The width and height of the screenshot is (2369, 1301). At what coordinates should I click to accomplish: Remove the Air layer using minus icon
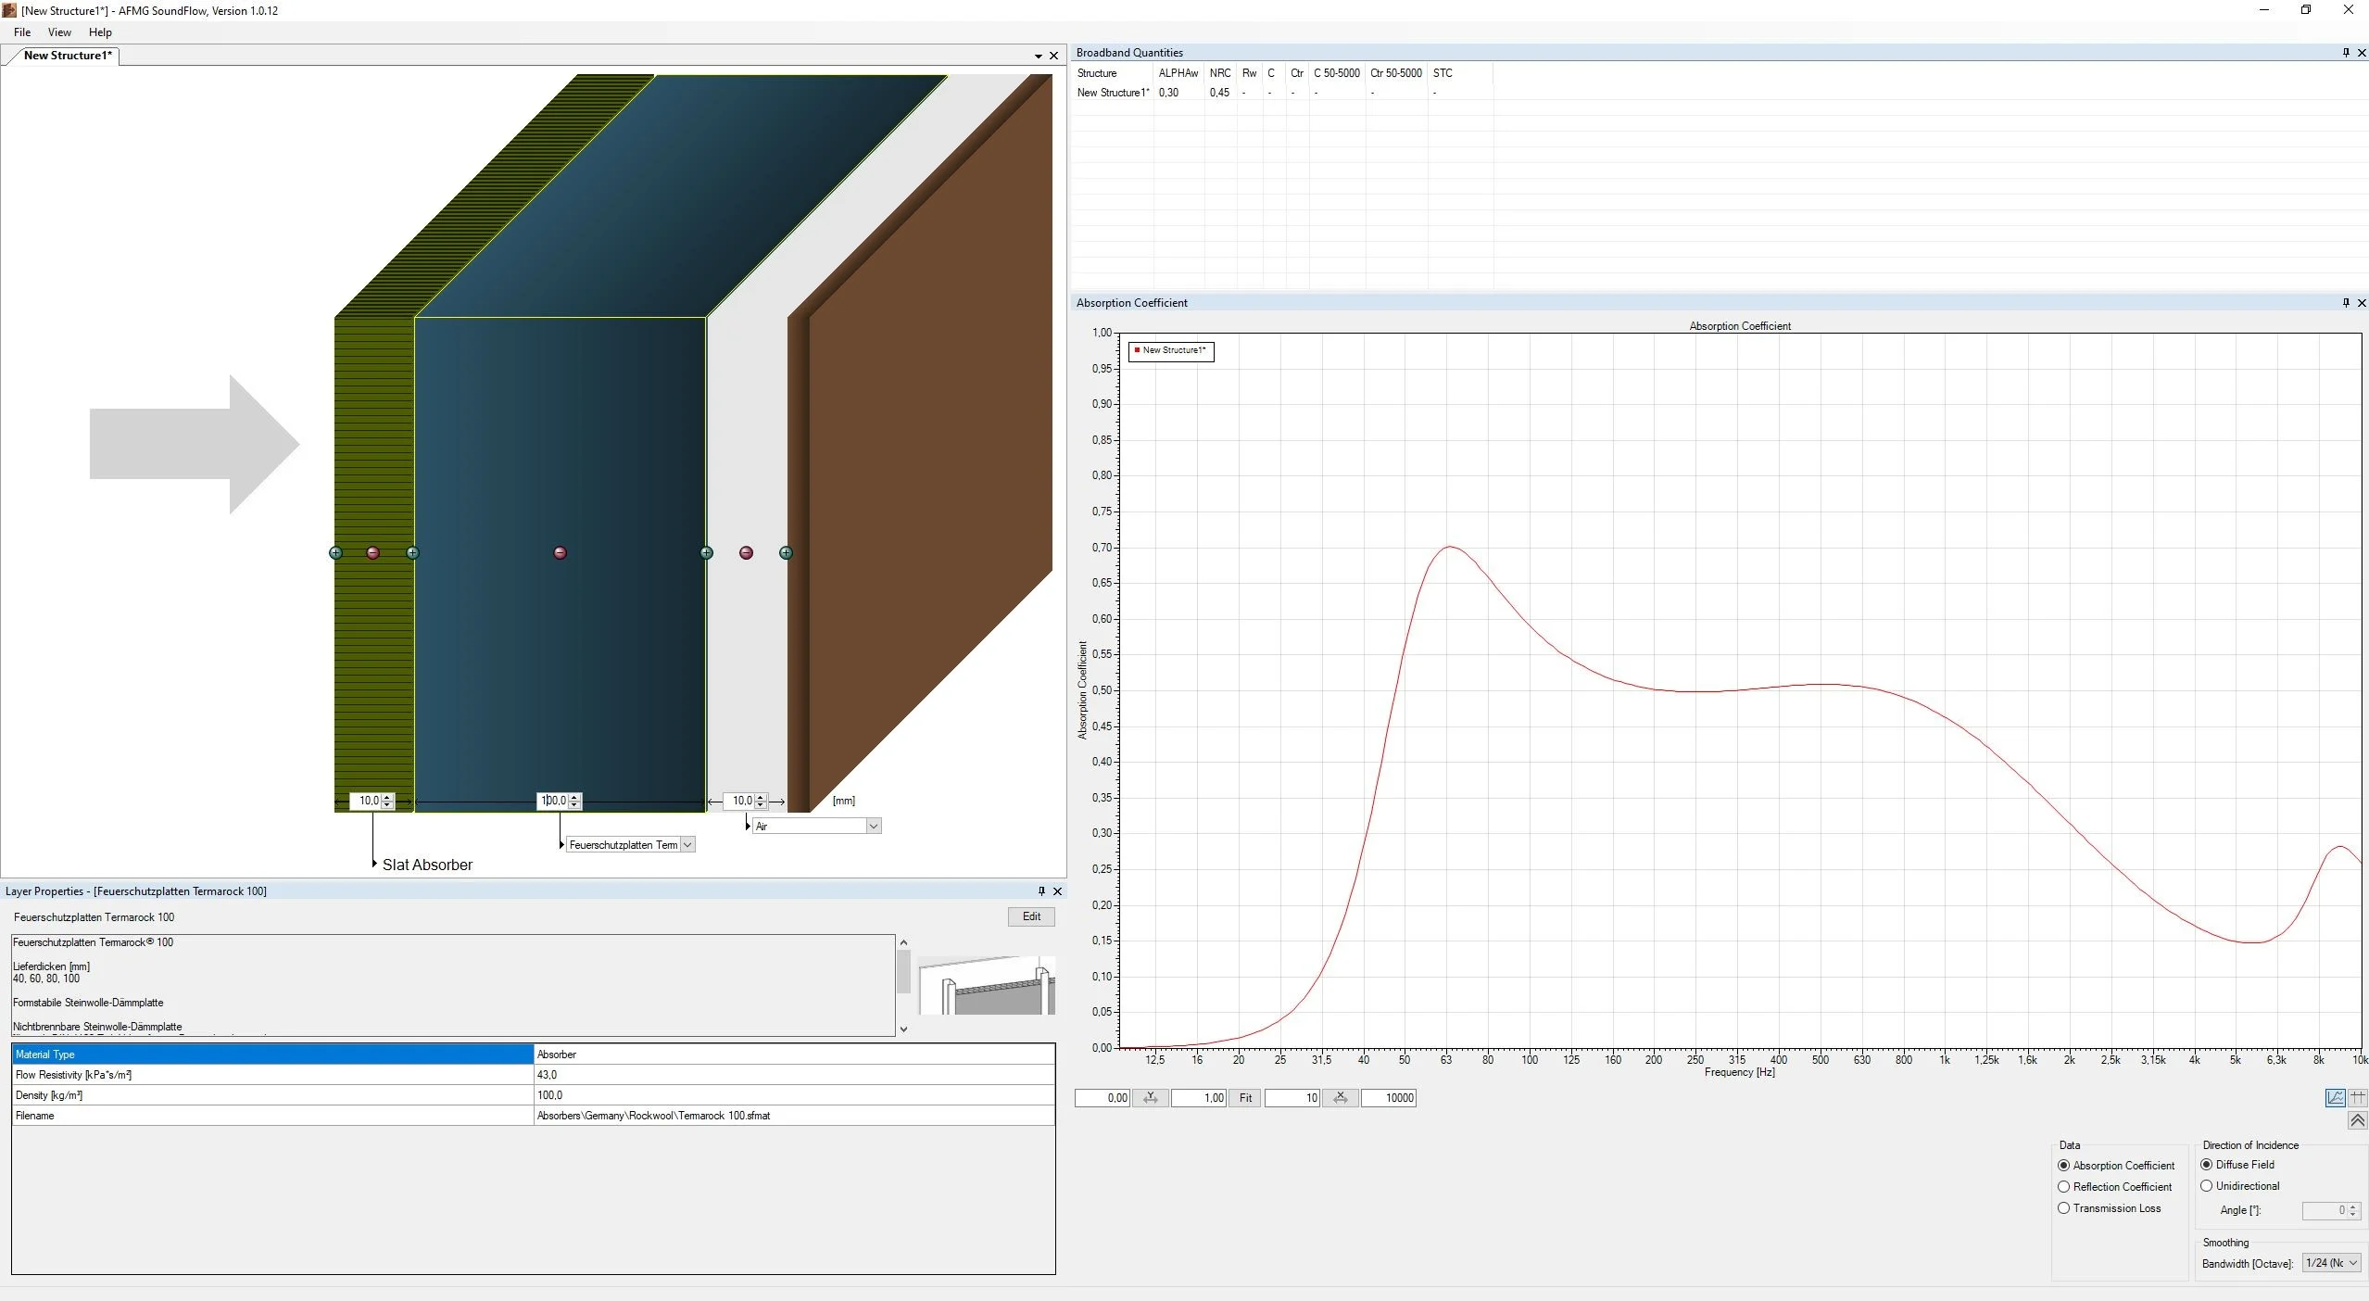click(746, 553)
